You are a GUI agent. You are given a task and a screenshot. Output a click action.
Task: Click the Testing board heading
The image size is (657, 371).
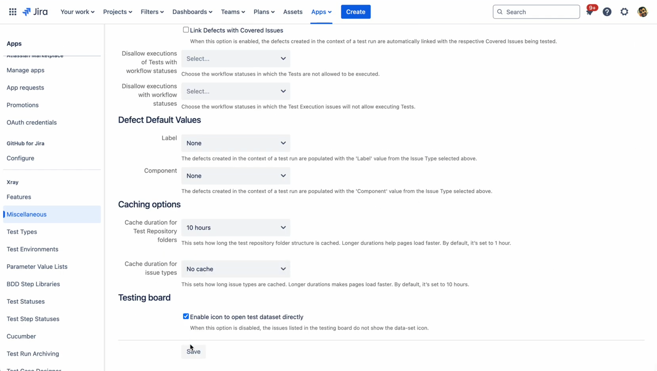pyautogui.click(x=144, y=298)
